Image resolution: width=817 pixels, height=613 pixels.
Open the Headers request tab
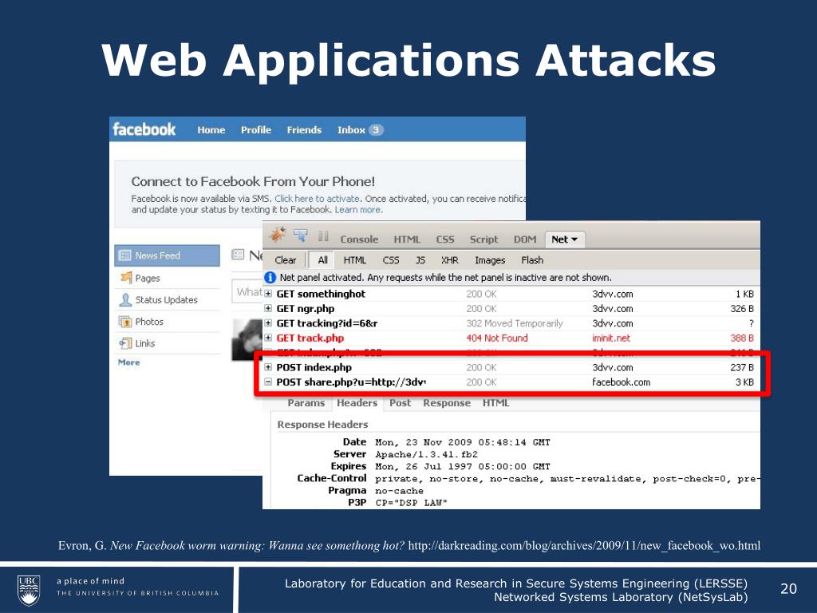(x=357, y=403)
